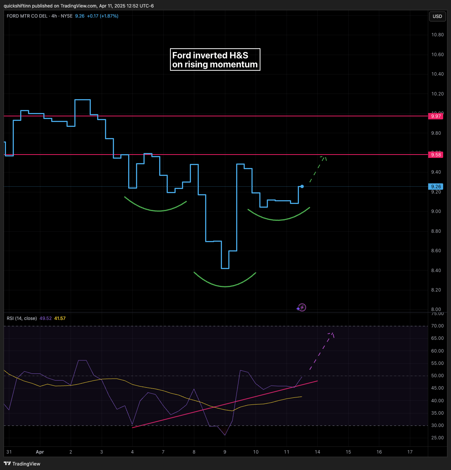Click the RSI (14, close) indicator label
Image resolution: width=451 pixels, height=470 pixels.
(x=22, y=318)
